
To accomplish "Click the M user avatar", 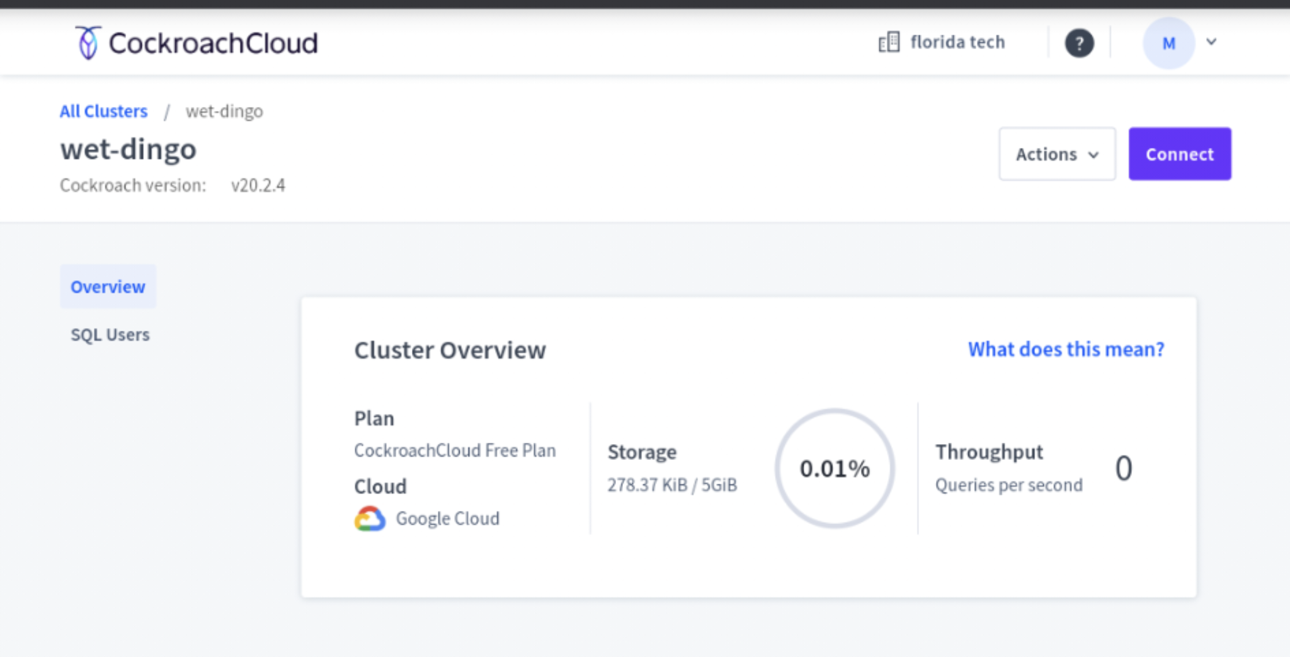I will pyautogui.click(x=1168, y=43).
